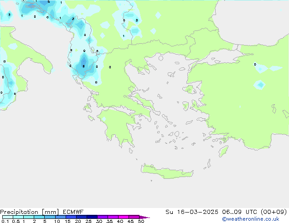Screen dimensions: 289x223
Task: Click the 0.1–0.5 mm legend color swatch
Action: point(8,217)
